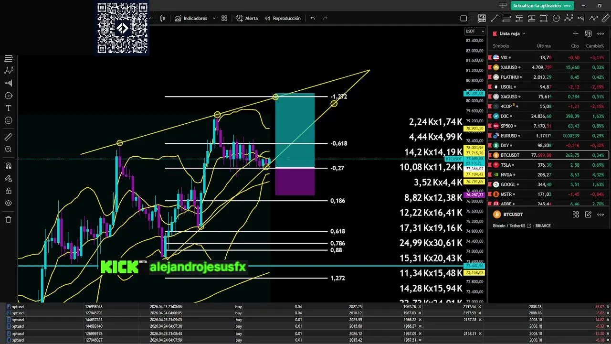Expand the Indicadores favorites dropdown arrow
Viewport: 611px width, 344px height.
214,18
